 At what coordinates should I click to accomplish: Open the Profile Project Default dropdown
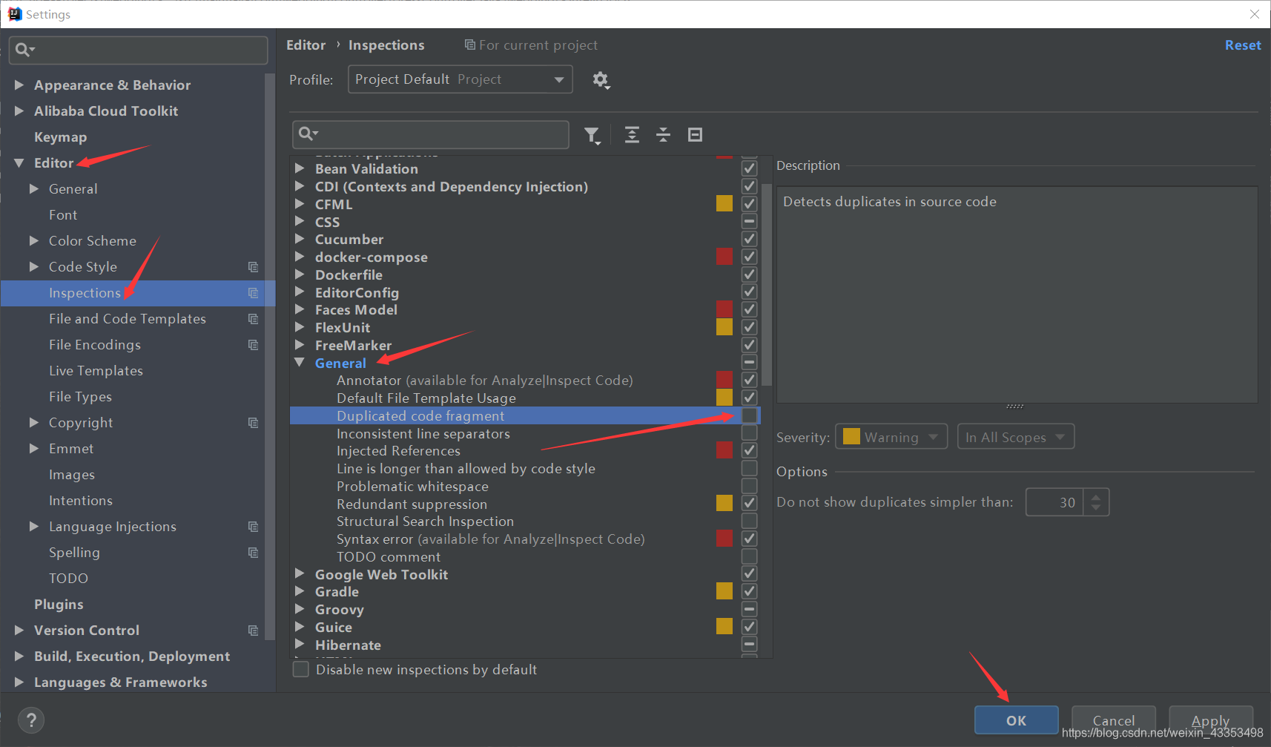click(x=460, y=79)
